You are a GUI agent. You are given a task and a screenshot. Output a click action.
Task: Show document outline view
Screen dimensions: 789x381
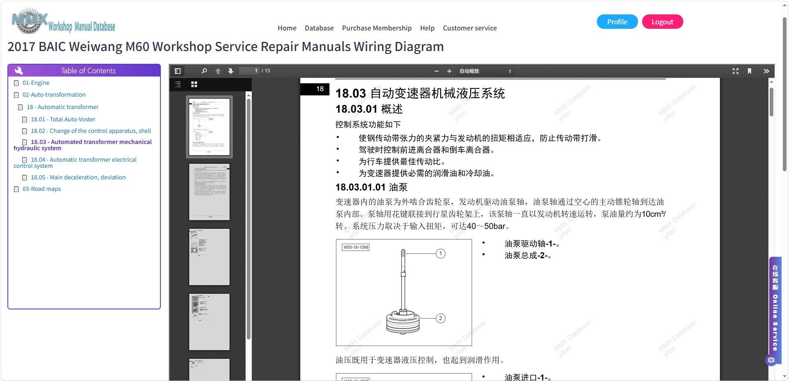[178, 84]
